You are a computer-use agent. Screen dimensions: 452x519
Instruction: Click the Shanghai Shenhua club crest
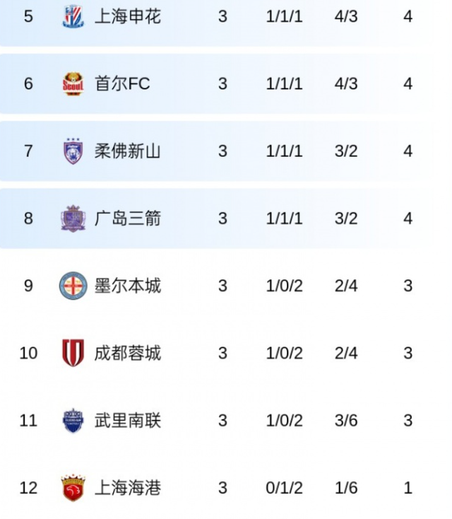[73, 16]
